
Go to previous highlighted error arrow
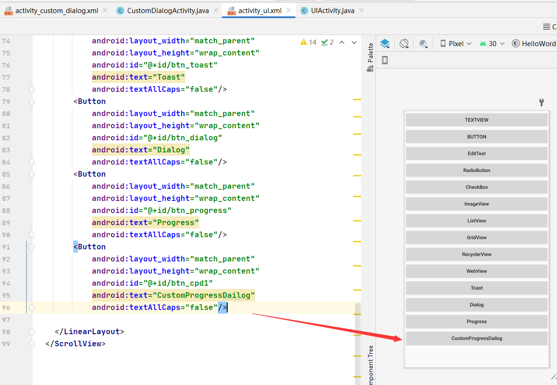pyautogui.click(x=342, y=42)
